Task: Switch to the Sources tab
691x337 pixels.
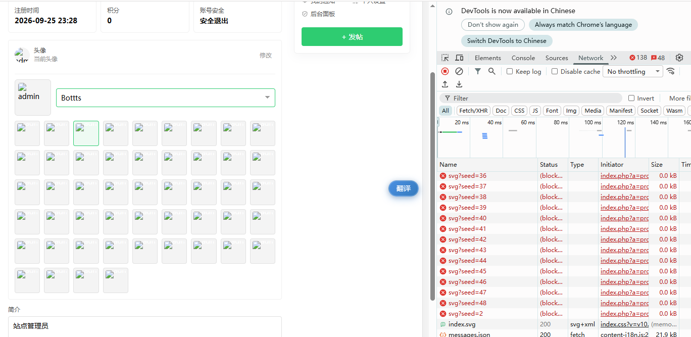Action: 557,58
